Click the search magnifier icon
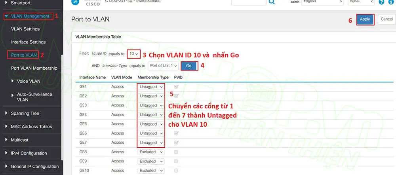 tap(272, 2)
